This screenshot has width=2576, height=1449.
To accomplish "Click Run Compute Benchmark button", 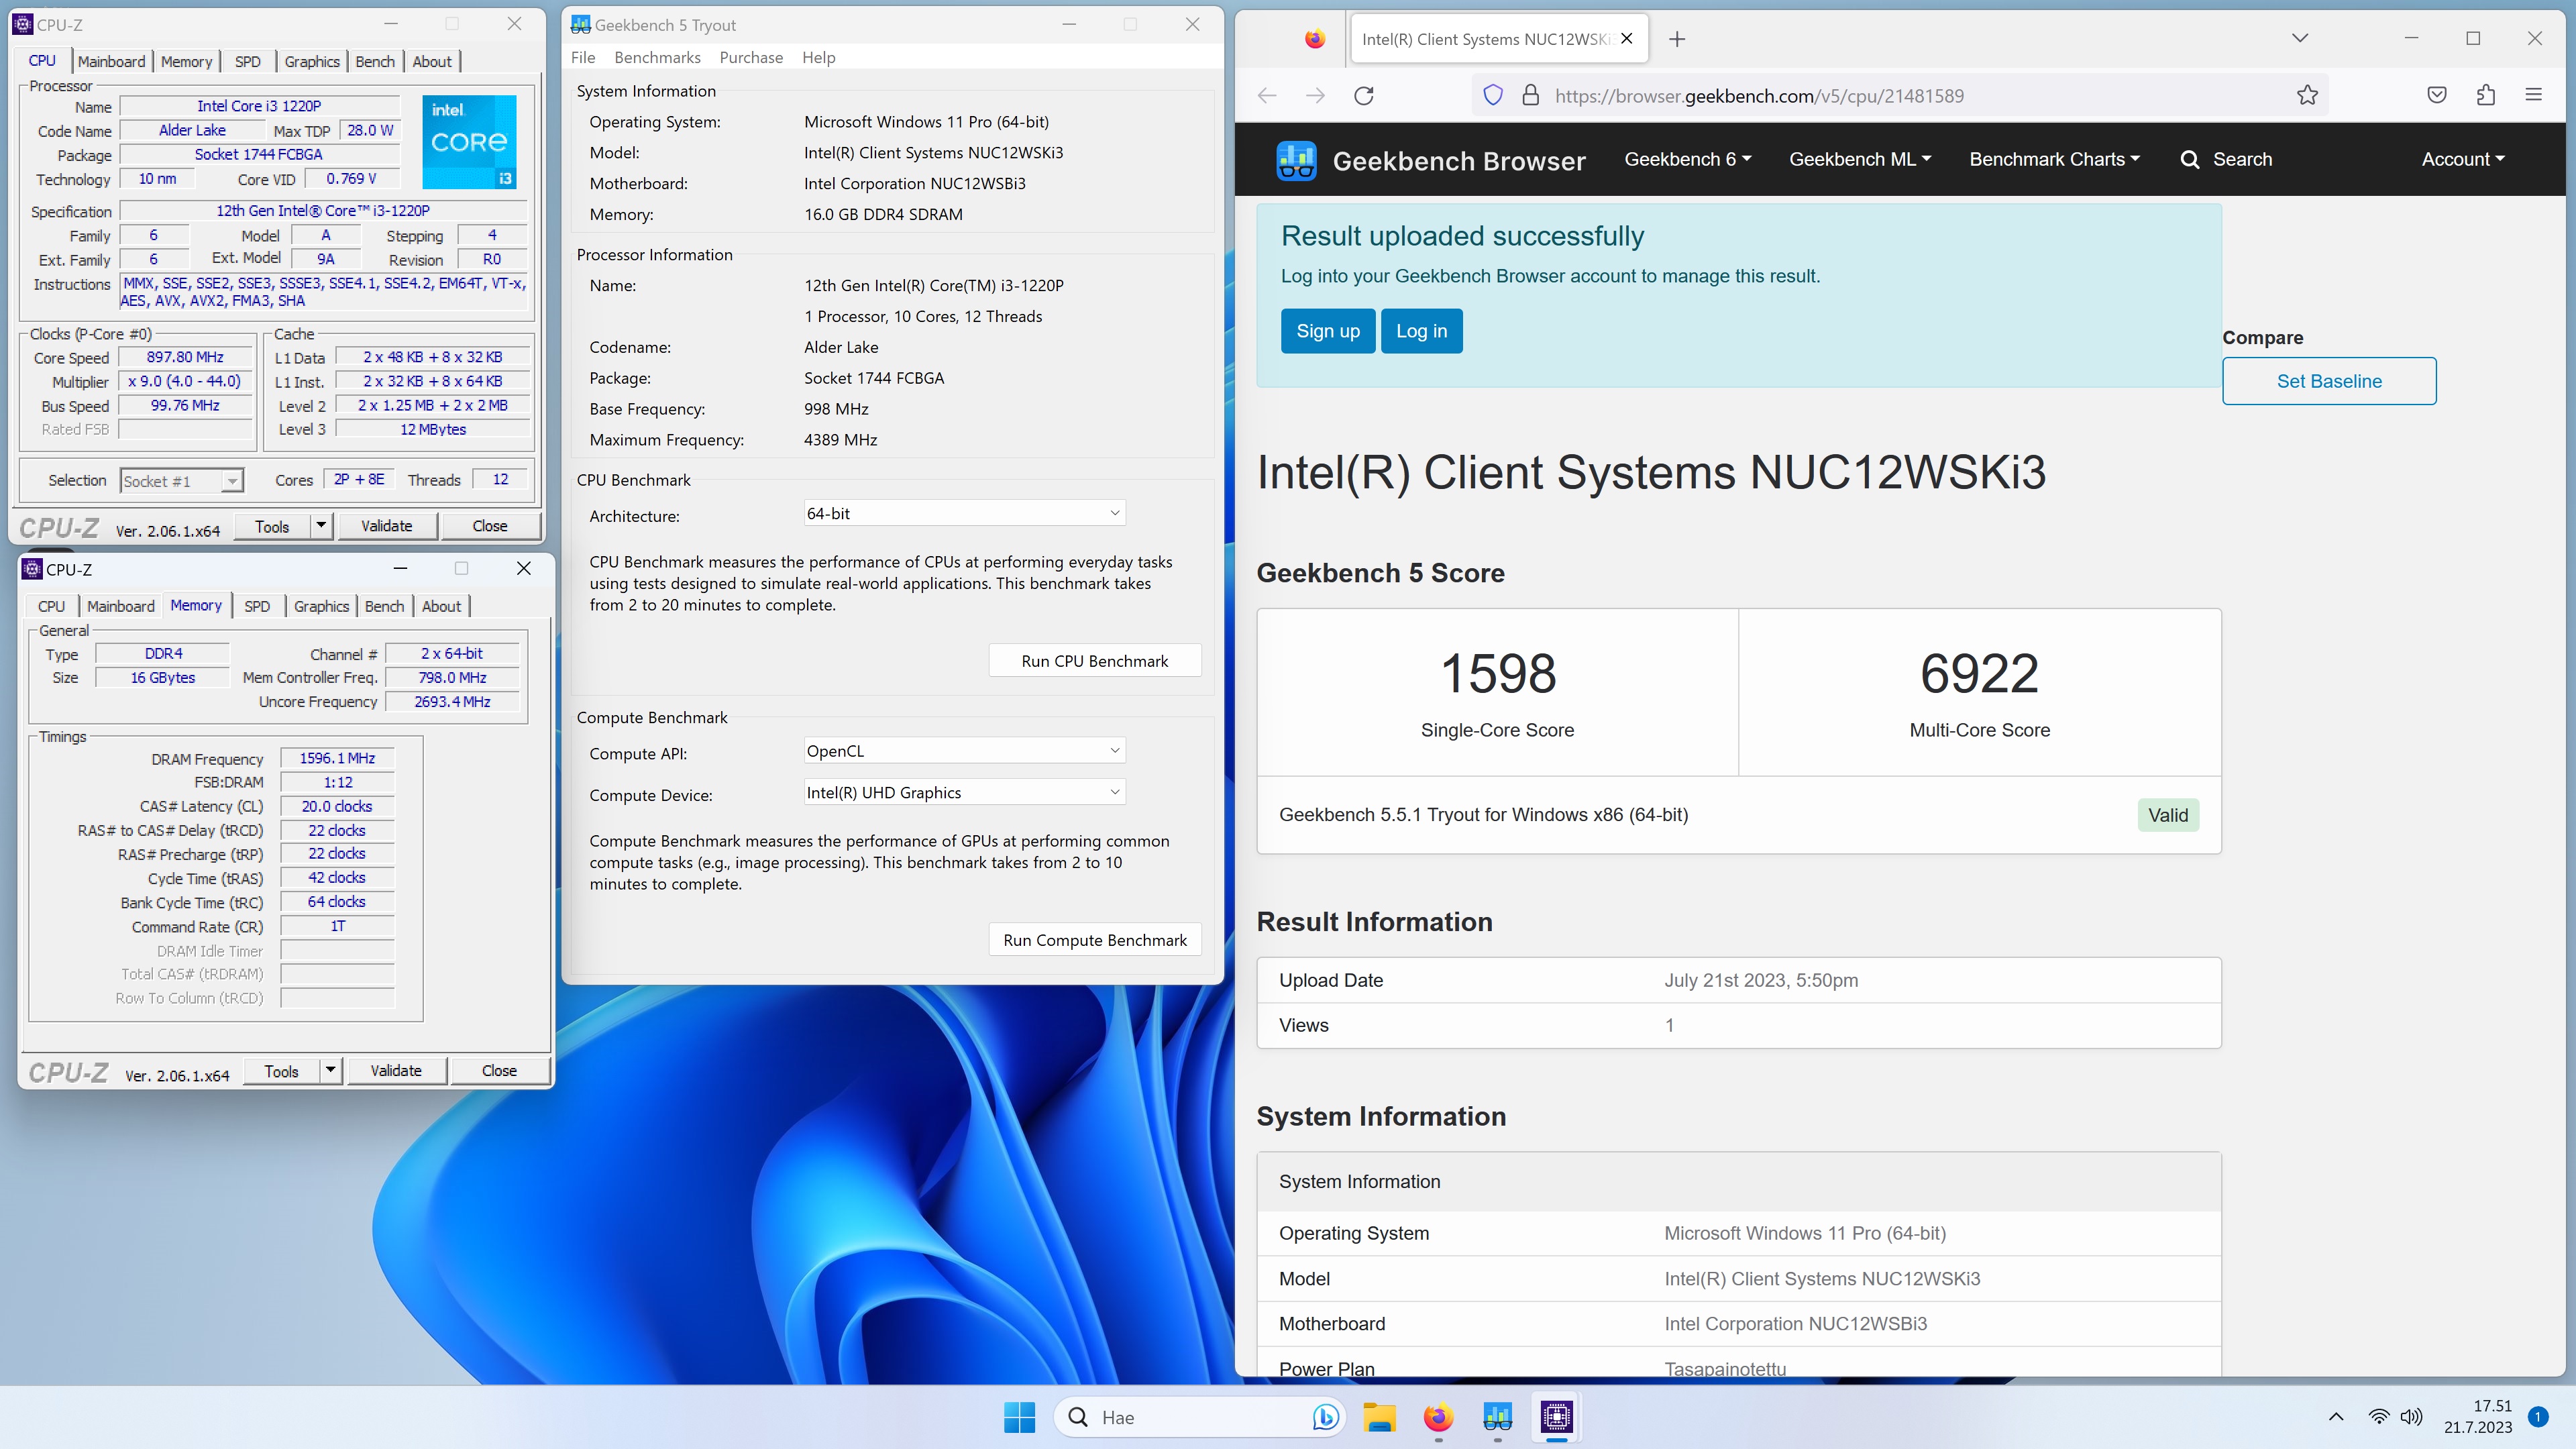I will [x=1094, y=940].
